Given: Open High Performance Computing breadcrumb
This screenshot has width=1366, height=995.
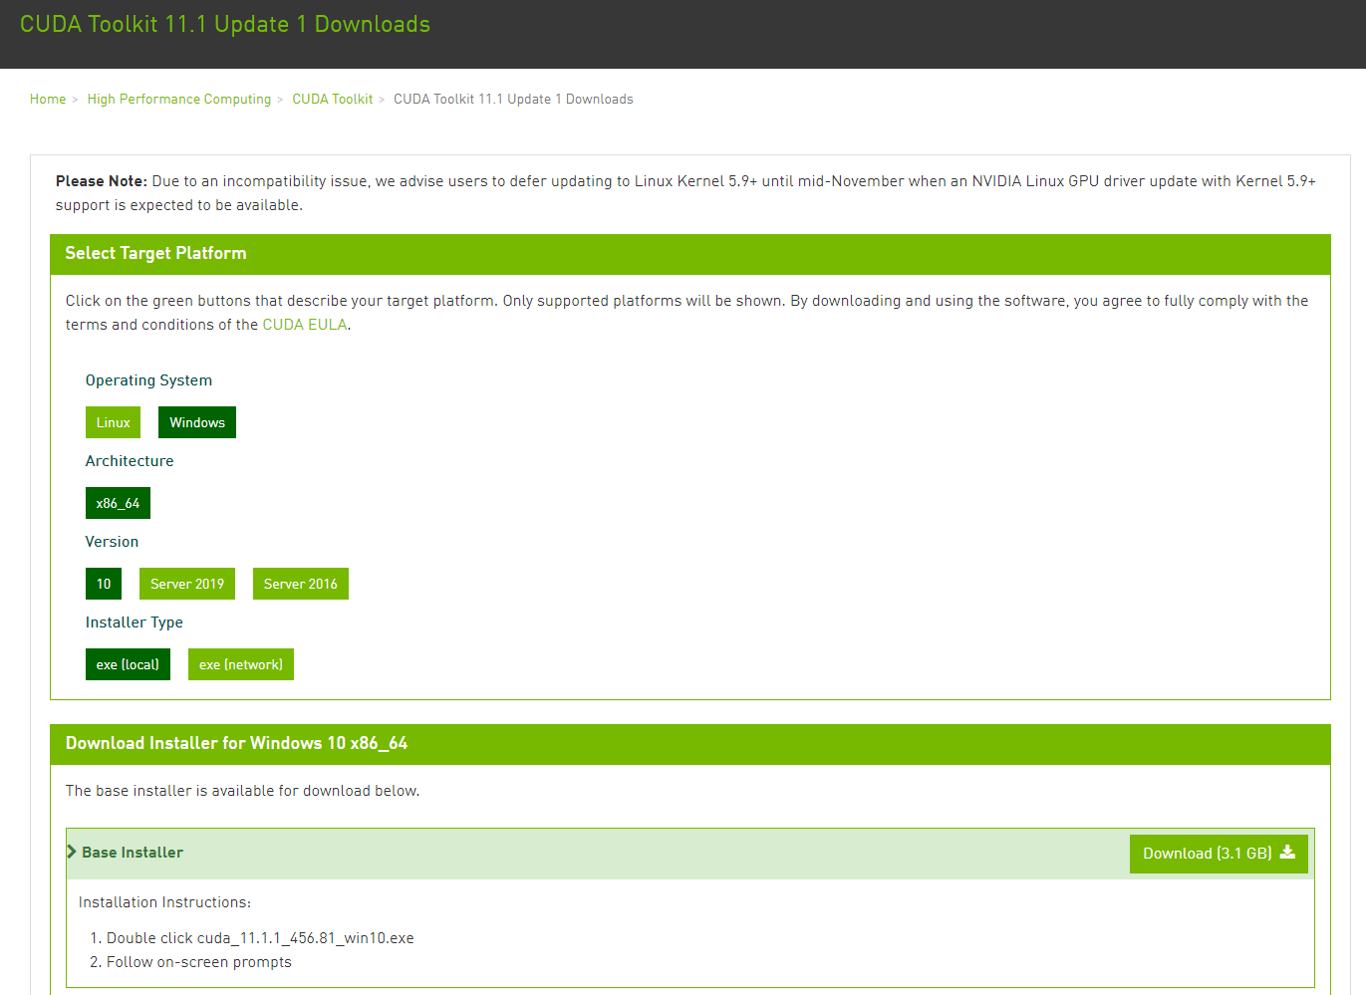Looking at the screenshot, I should point(179,99).
